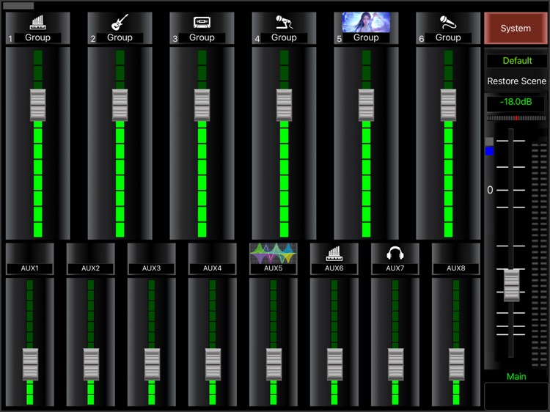Click the Main output label
The height and width of the screenshot is (412, 550).
(x=516, y=376)
